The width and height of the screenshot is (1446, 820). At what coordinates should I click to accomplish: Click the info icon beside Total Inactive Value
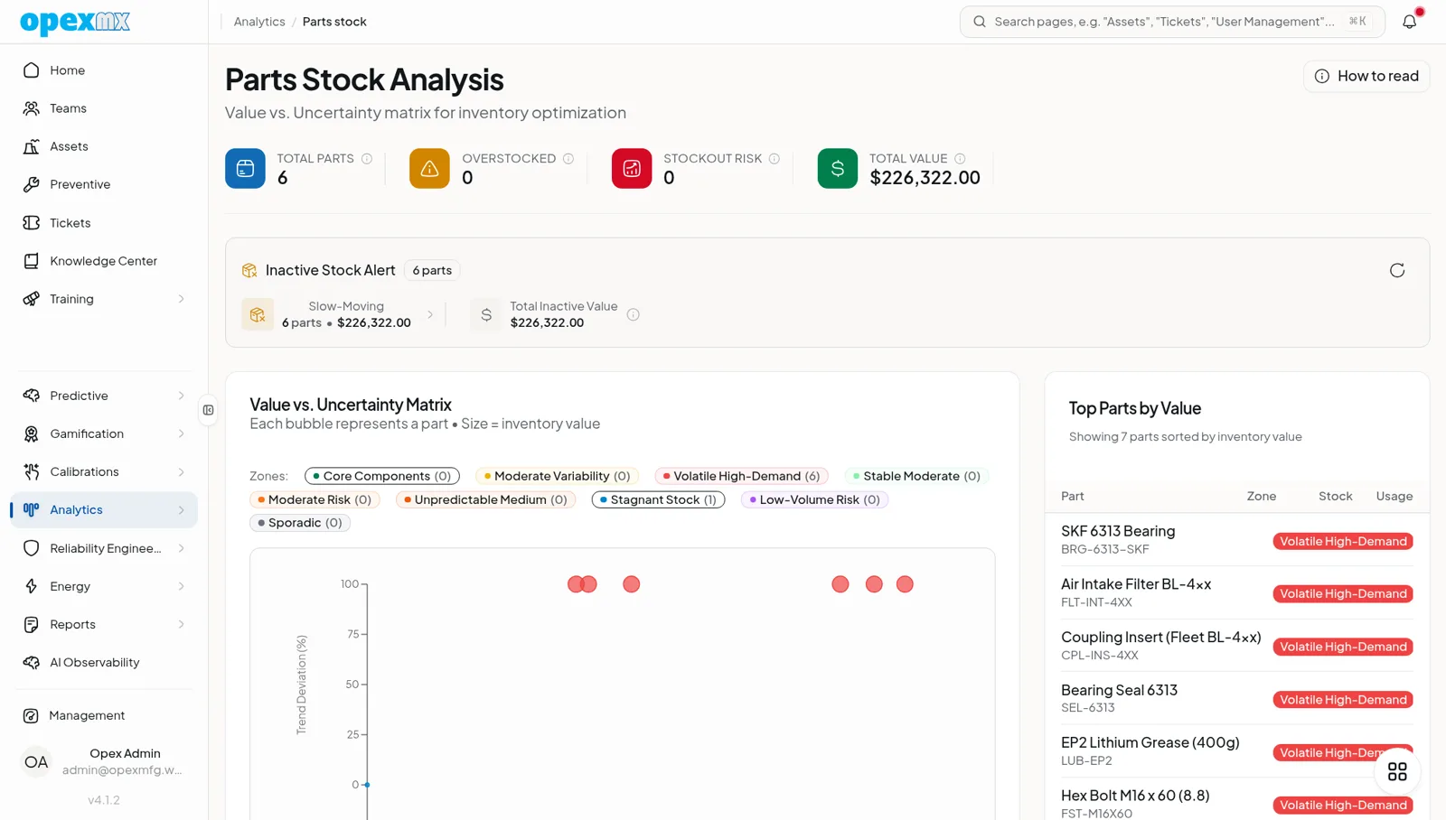coord(634,314)
